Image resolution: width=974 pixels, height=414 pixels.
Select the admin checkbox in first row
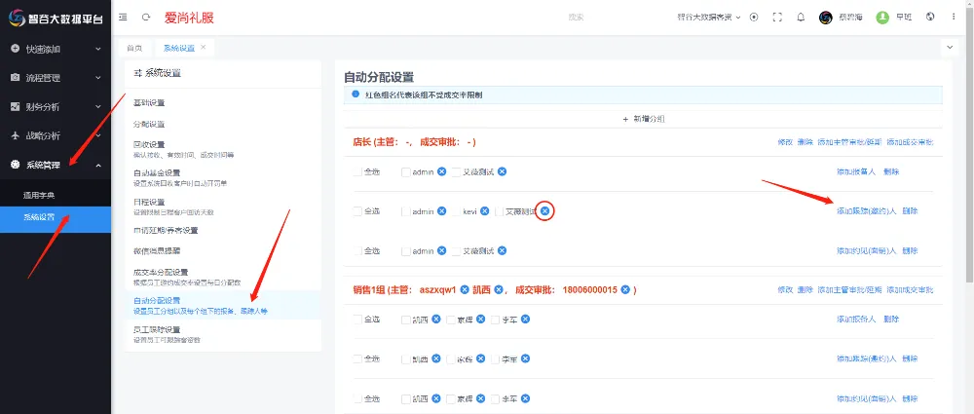[x=406, y=171]
